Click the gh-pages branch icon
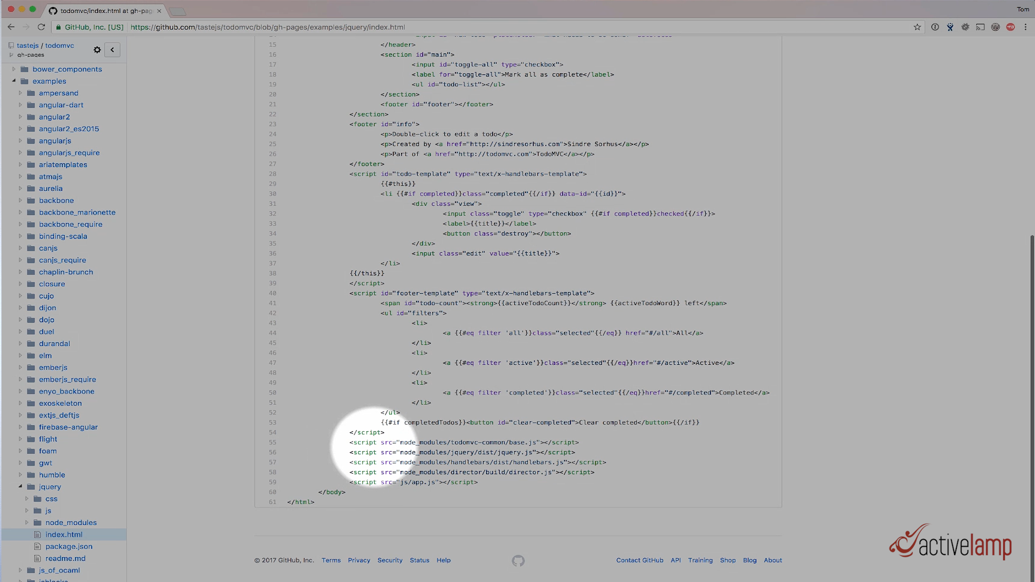 (x=11, y=55)
